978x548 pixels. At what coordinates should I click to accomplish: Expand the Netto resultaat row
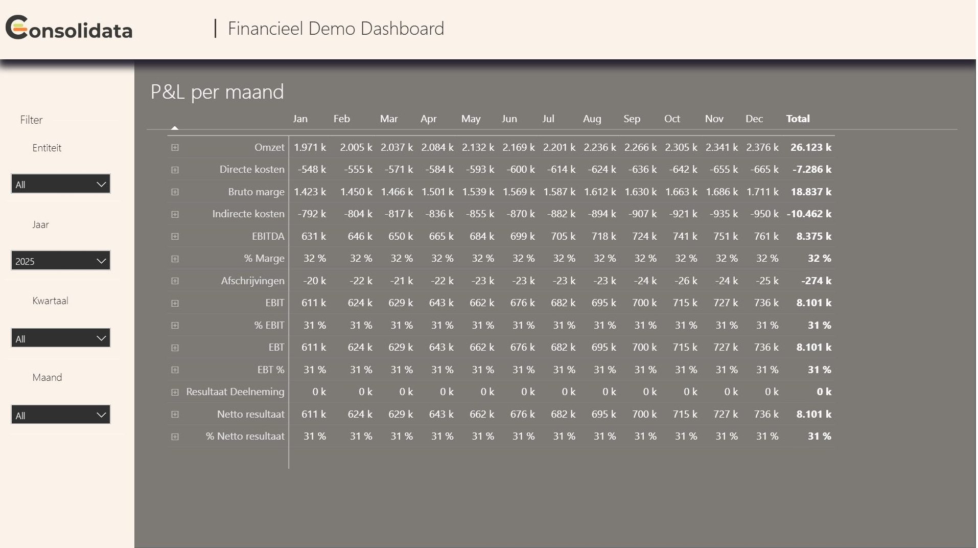point(175,415)
